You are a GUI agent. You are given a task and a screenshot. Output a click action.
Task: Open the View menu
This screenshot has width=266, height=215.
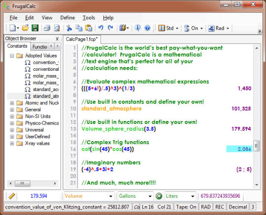47,18
